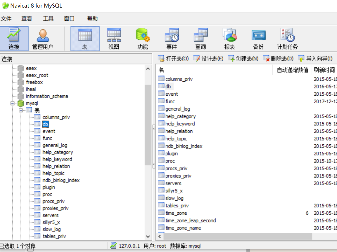This screenshot has height=252, width=337.
Task: Click columns_priv icon in table list
Action: 161,78
